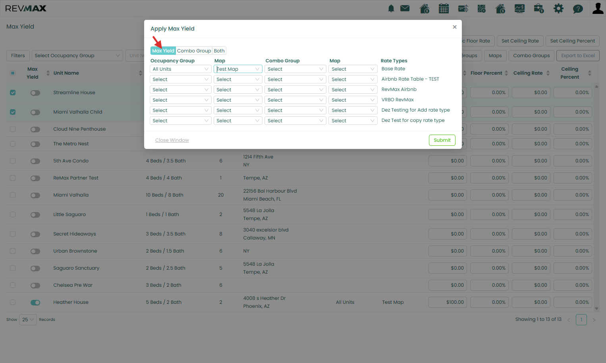Toggle Max Yield for Cloud Nine Penthouse

35,129
